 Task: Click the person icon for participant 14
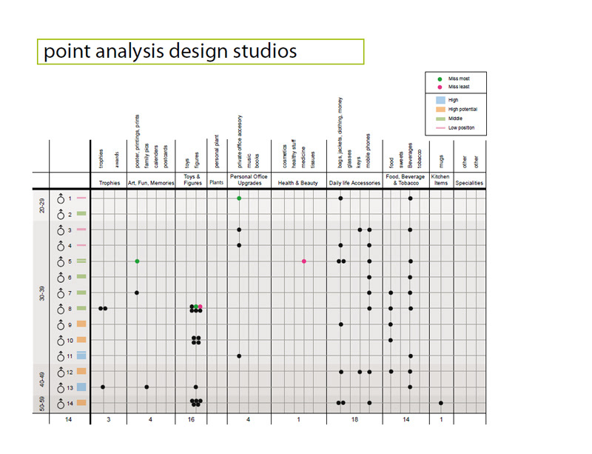(61, 404)
